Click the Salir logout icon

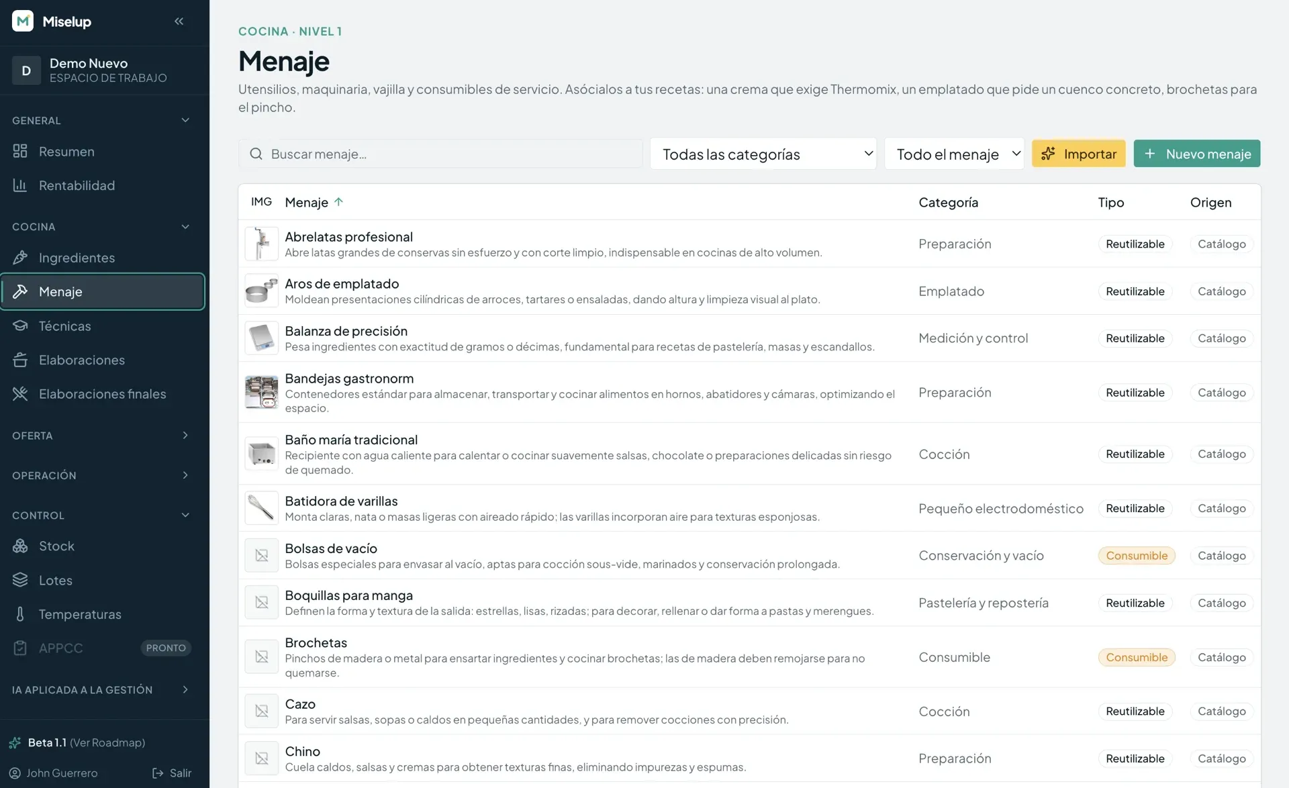tap(158, 773)
